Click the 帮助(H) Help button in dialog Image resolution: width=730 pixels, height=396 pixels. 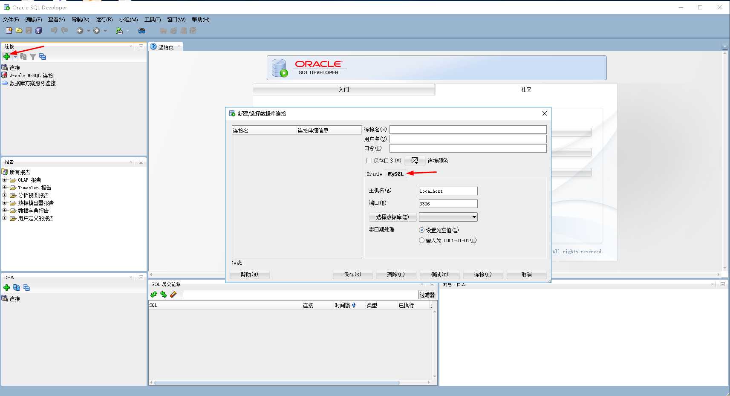[249, 275]
